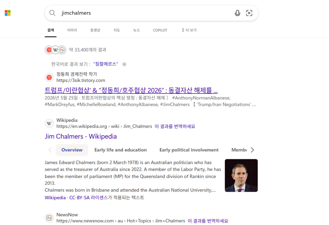Select the Overview section tab
The width and height of the screenshot is (329, 225).
[72, 150]
